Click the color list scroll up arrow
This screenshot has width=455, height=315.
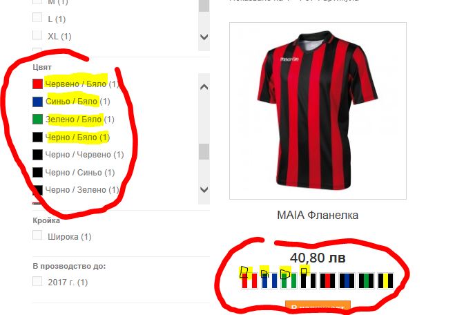click(x=204, y=86)
